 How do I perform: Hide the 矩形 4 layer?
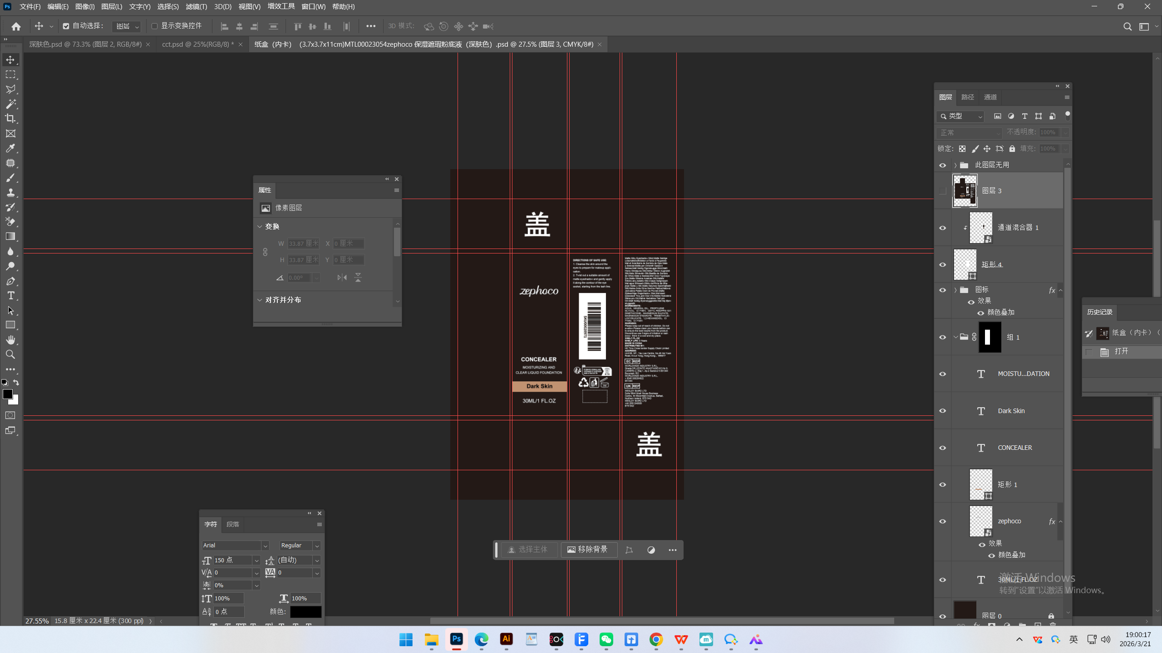(x=943, y=264)
